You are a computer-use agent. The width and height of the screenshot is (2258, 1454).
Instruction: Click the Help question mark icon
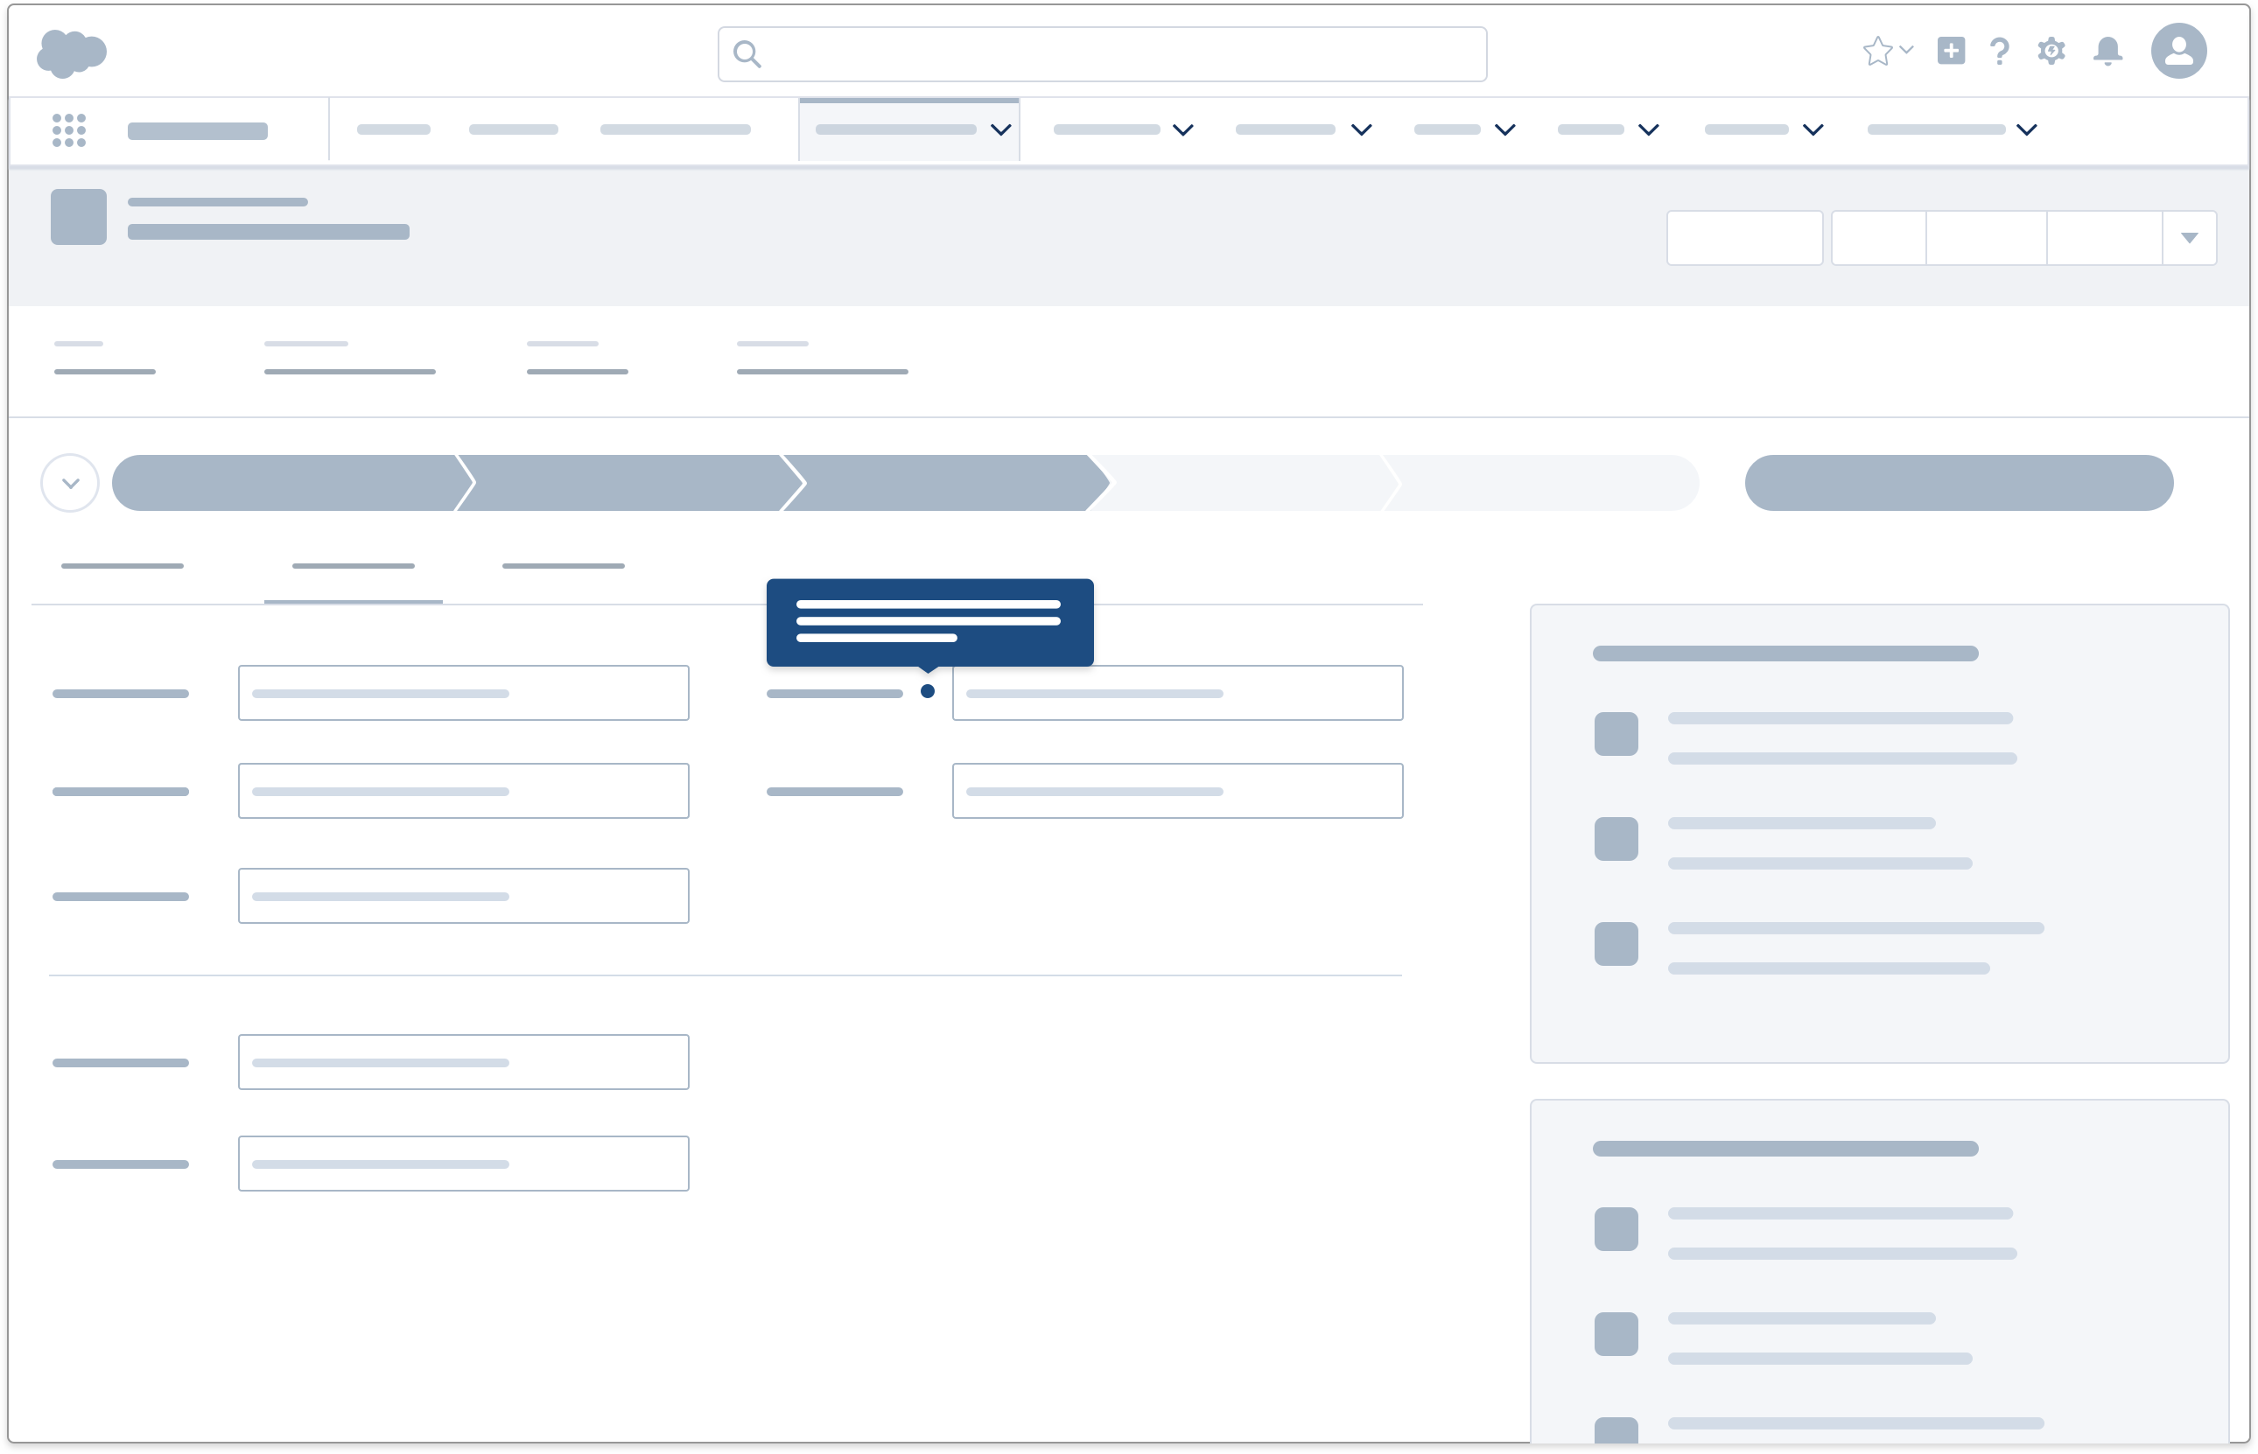tap(1999, 52)
